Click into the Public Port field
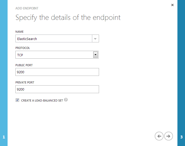Viewport: 185px width, 146px height. [x=57, y=72]
